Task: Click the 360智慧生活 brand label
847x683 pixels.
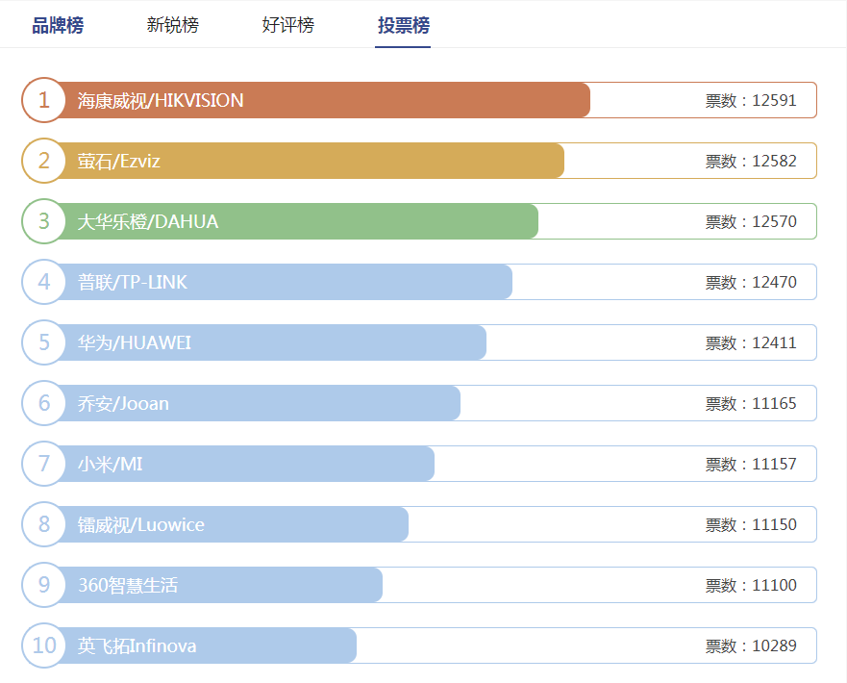Action: click(128, 585)
